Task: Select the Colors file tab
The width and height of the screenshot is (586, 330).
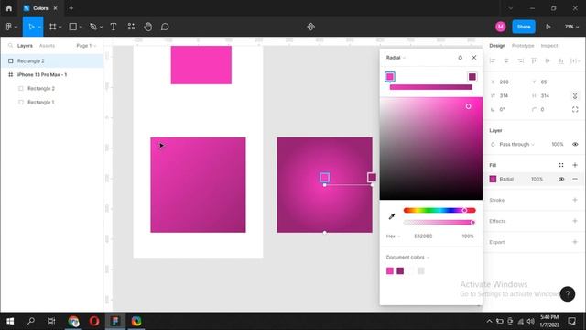Action: click(x=40, y=8)
